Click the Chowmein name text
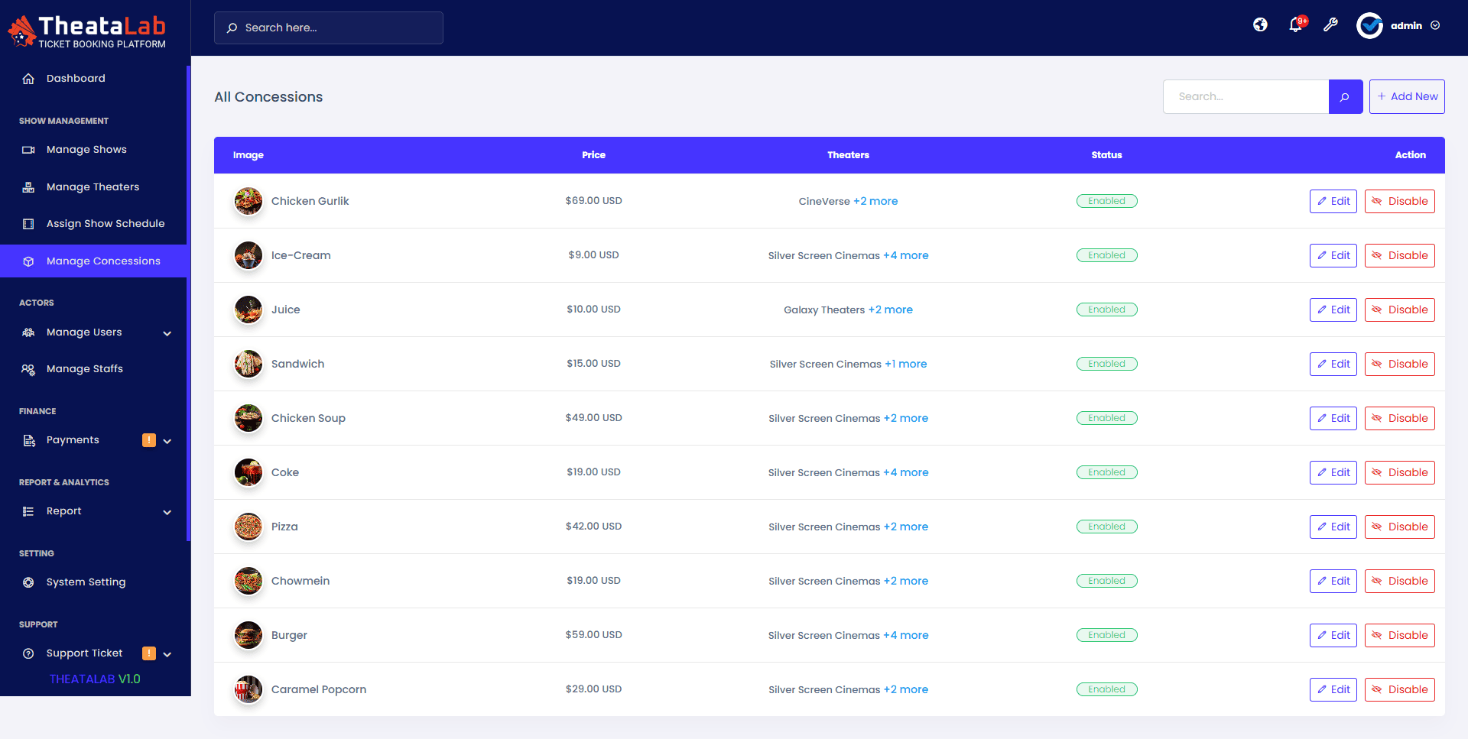The height and width of the screenshot is (739, 1468). coord(300,581)
